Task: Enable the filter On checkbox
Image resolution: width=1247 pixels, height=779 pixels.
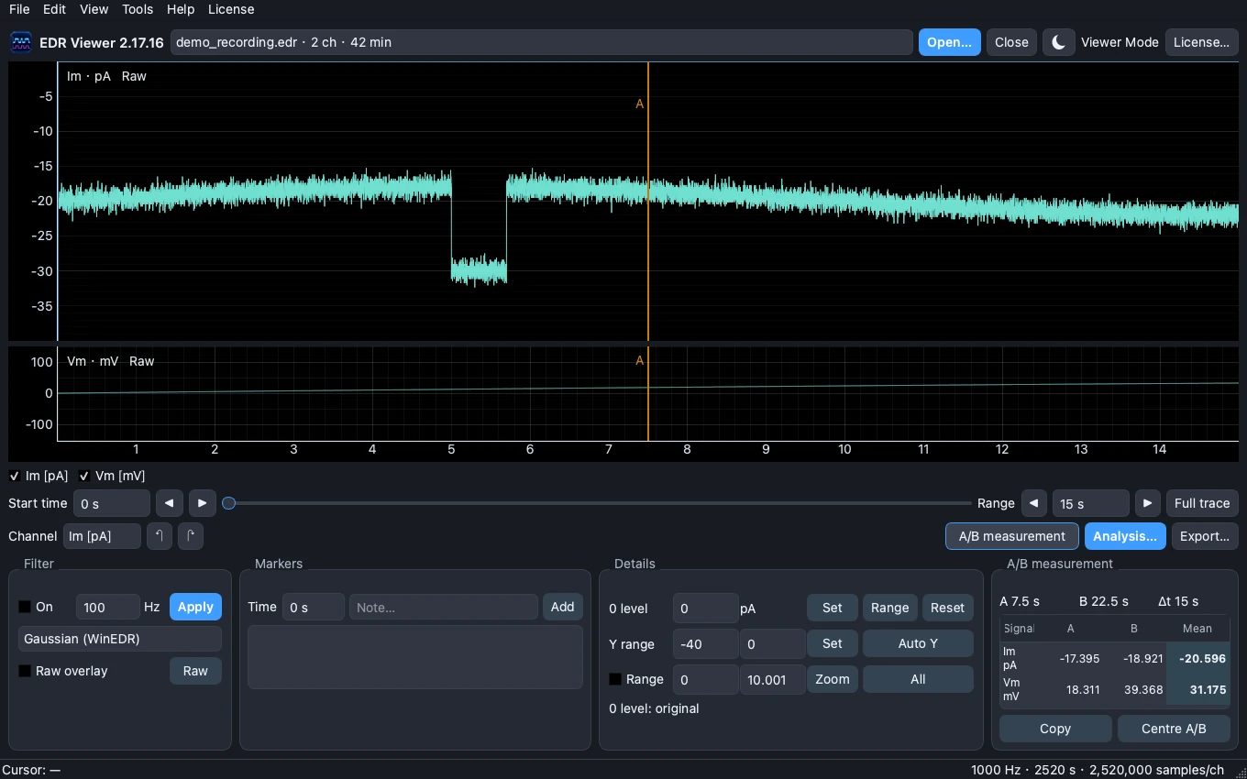Action: (x=25, y=607)
